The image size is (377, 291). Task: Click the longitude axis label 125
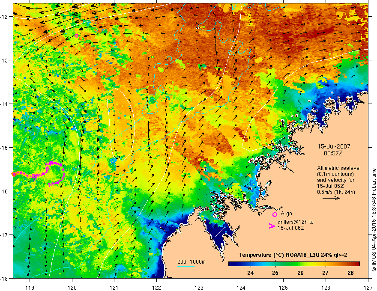tap(284, 288)
